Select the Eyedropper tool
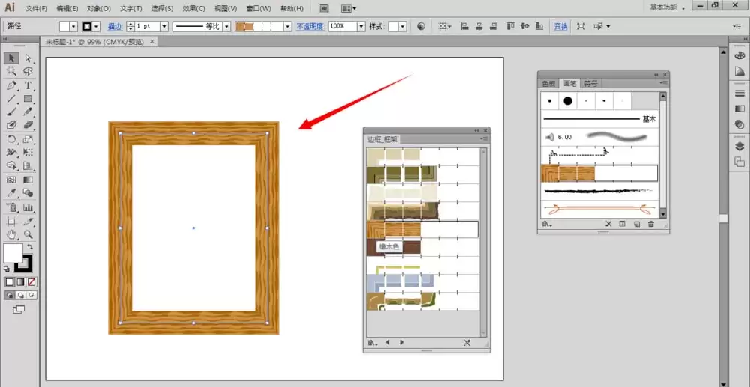Screen dimensions: 750x387 (11, 193)
